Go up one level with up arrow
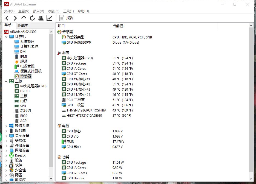256x184 pixels. point(24,18)
